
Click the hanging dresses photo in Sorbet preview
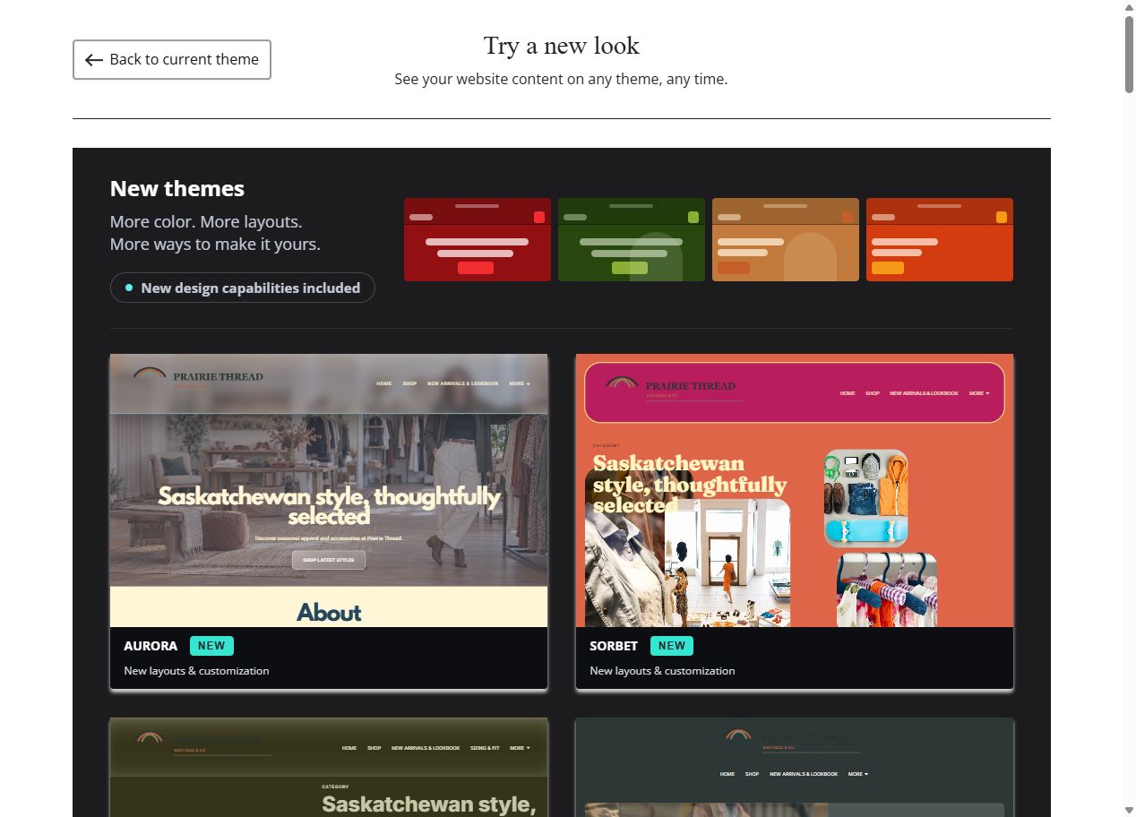[x=887, y=590]
